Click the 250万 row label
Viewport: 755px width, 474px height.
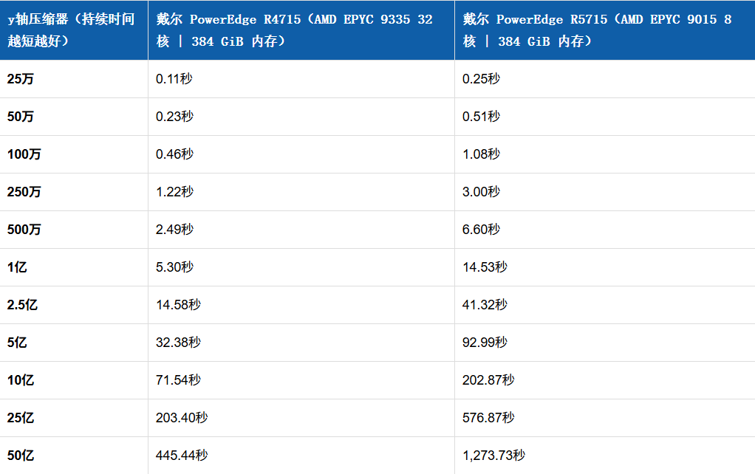tap(24, 191)
